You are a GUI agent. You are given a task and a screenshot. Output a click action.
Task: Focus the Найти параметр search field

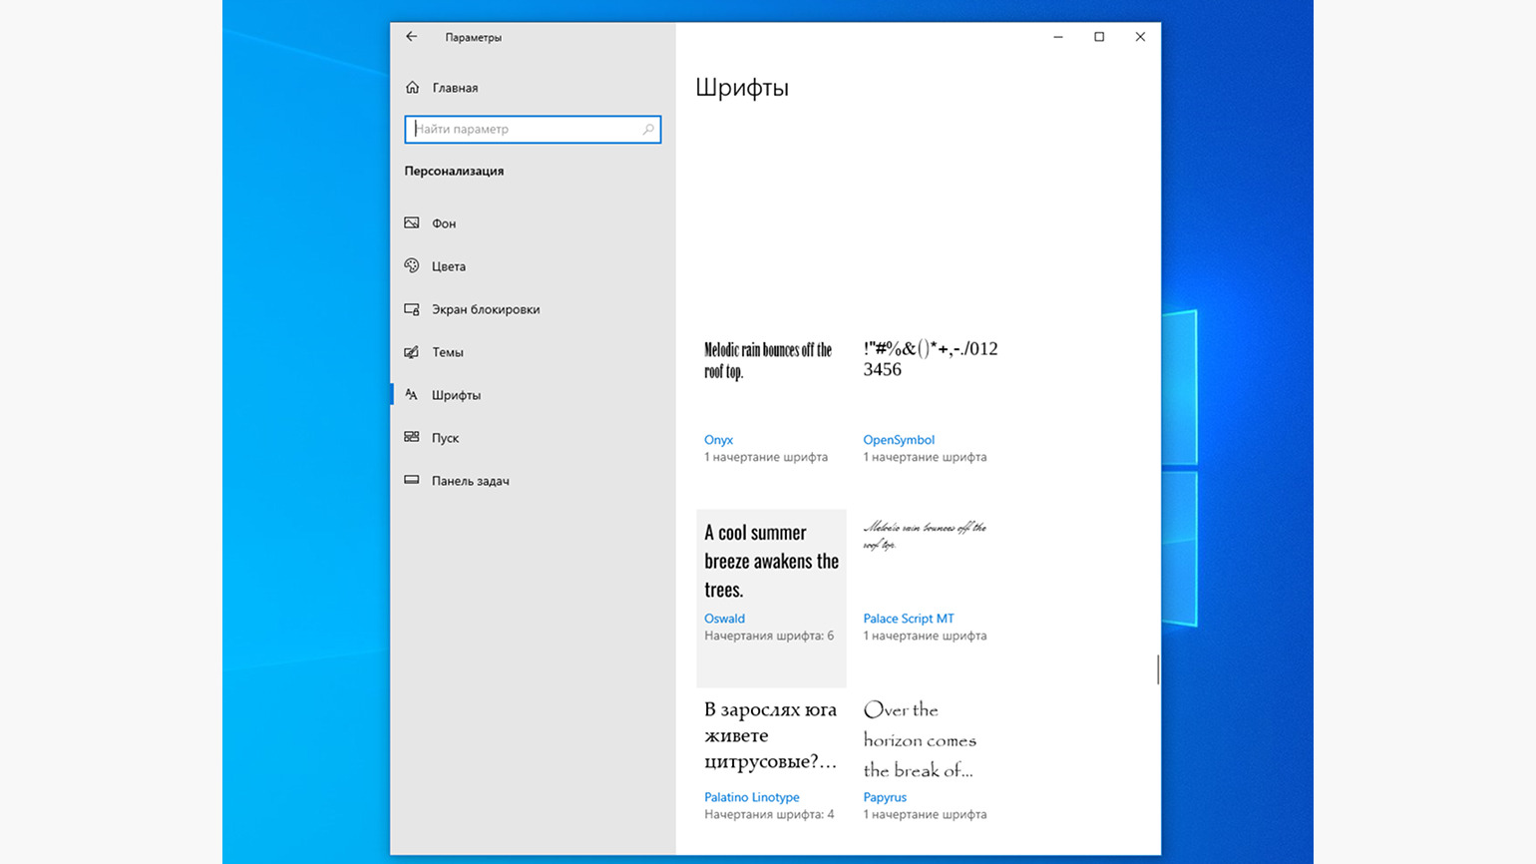pos(524,129)
